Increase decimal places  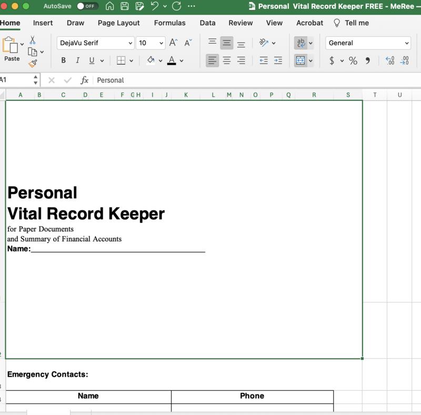389,60
